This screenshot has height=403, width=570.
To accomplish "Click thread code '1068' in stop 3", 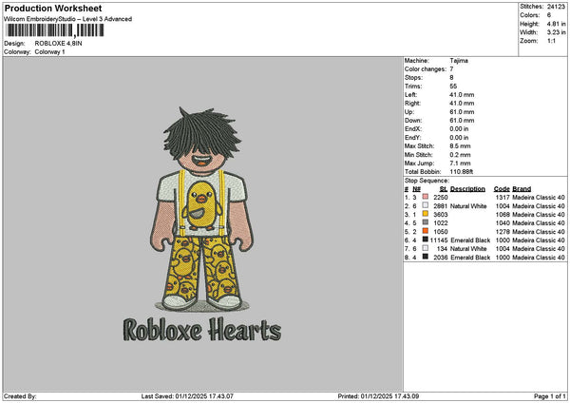I will 503,215.
